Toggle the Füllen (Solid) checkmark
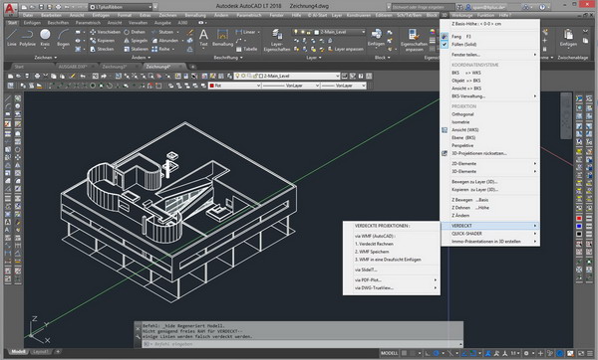Image resolution: width=598 pixels, height=360 pixels. click(x=445, y=45)
